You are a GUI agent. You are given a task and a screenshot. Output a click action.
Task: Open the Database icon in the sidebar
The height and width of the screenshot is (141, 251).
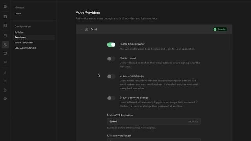coord(5,36)
